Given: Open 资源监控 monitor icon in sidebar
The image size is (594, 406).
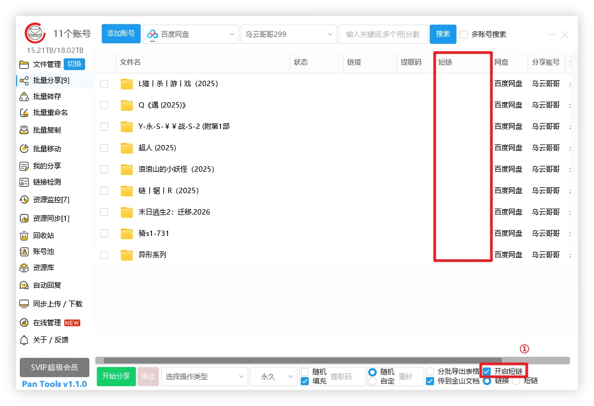Looking at the screenshot, I should (x=24, y=200).
